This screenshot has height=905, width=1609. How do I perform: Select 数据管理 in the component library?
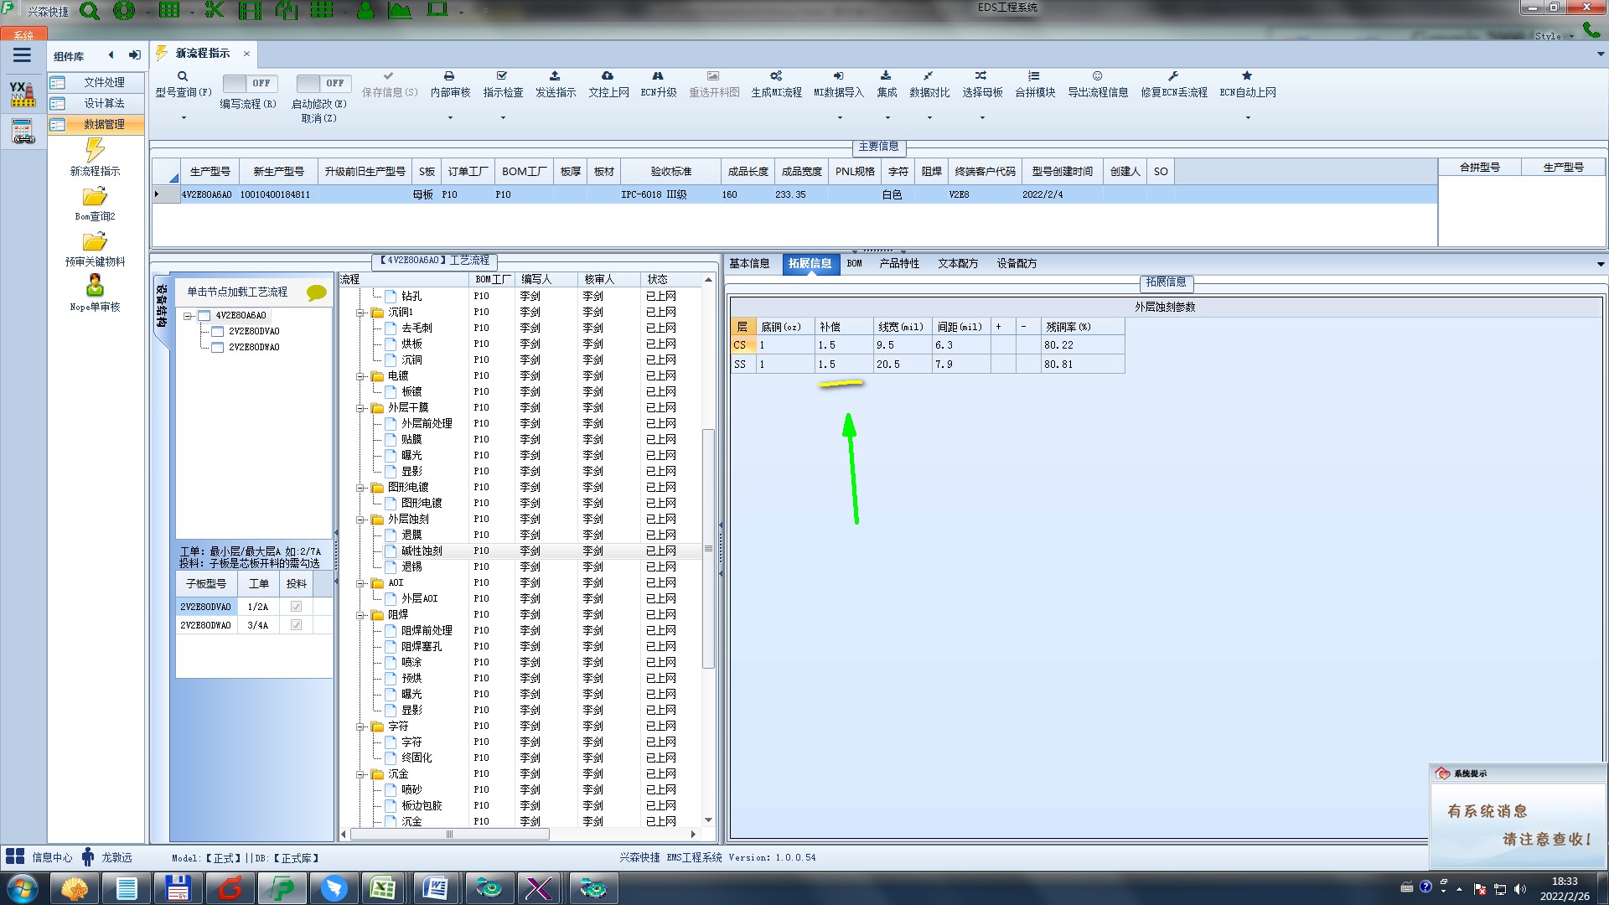tap(104, 124)
